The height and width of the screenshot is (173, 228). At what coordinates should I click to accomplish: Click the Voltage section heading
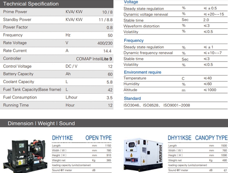point(131,2)
